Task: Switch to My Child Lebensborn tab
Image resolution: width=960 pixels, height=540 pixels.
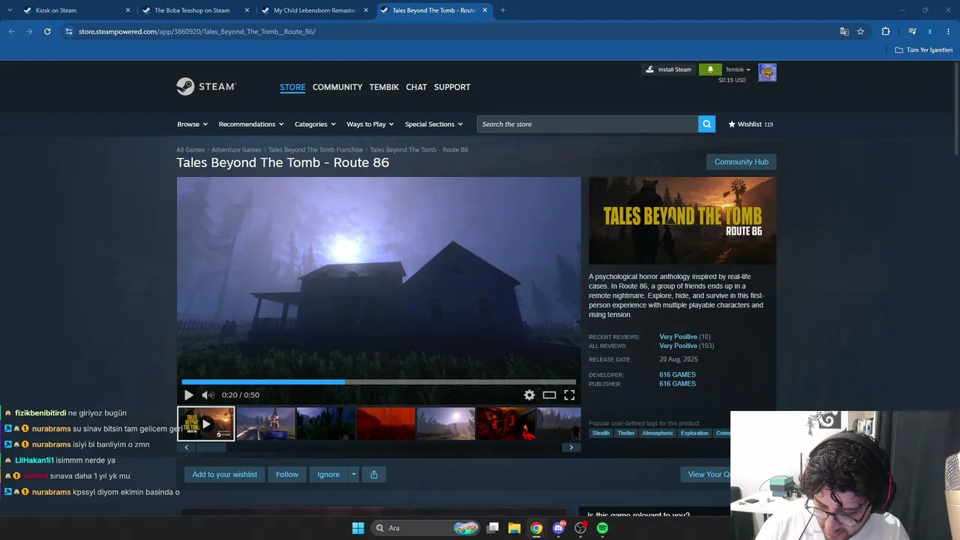Action: coord(314,10)
